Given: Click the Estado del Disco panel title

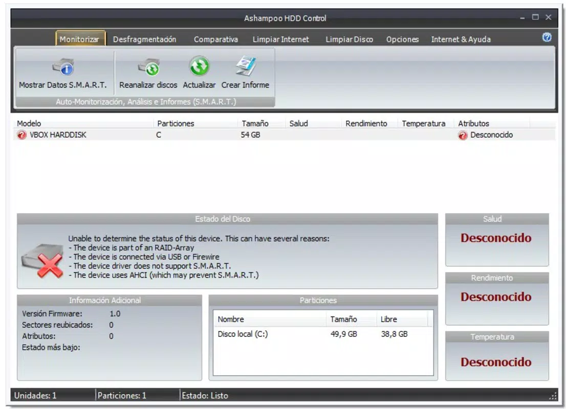Looking at the screenshot, I should pos(222,219).
